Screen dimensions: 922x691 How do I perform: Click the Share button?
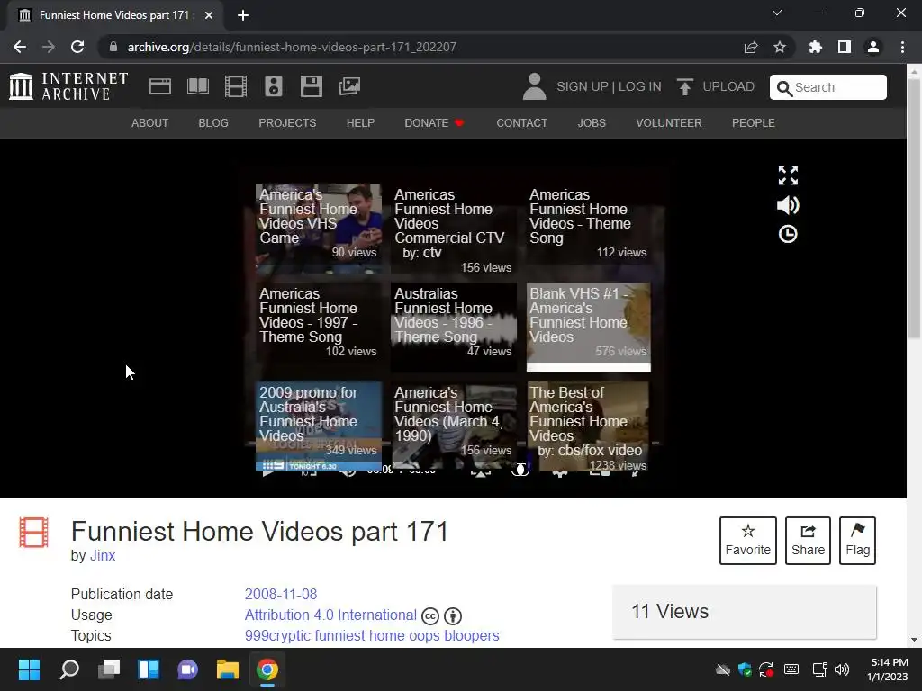(808, 541)
